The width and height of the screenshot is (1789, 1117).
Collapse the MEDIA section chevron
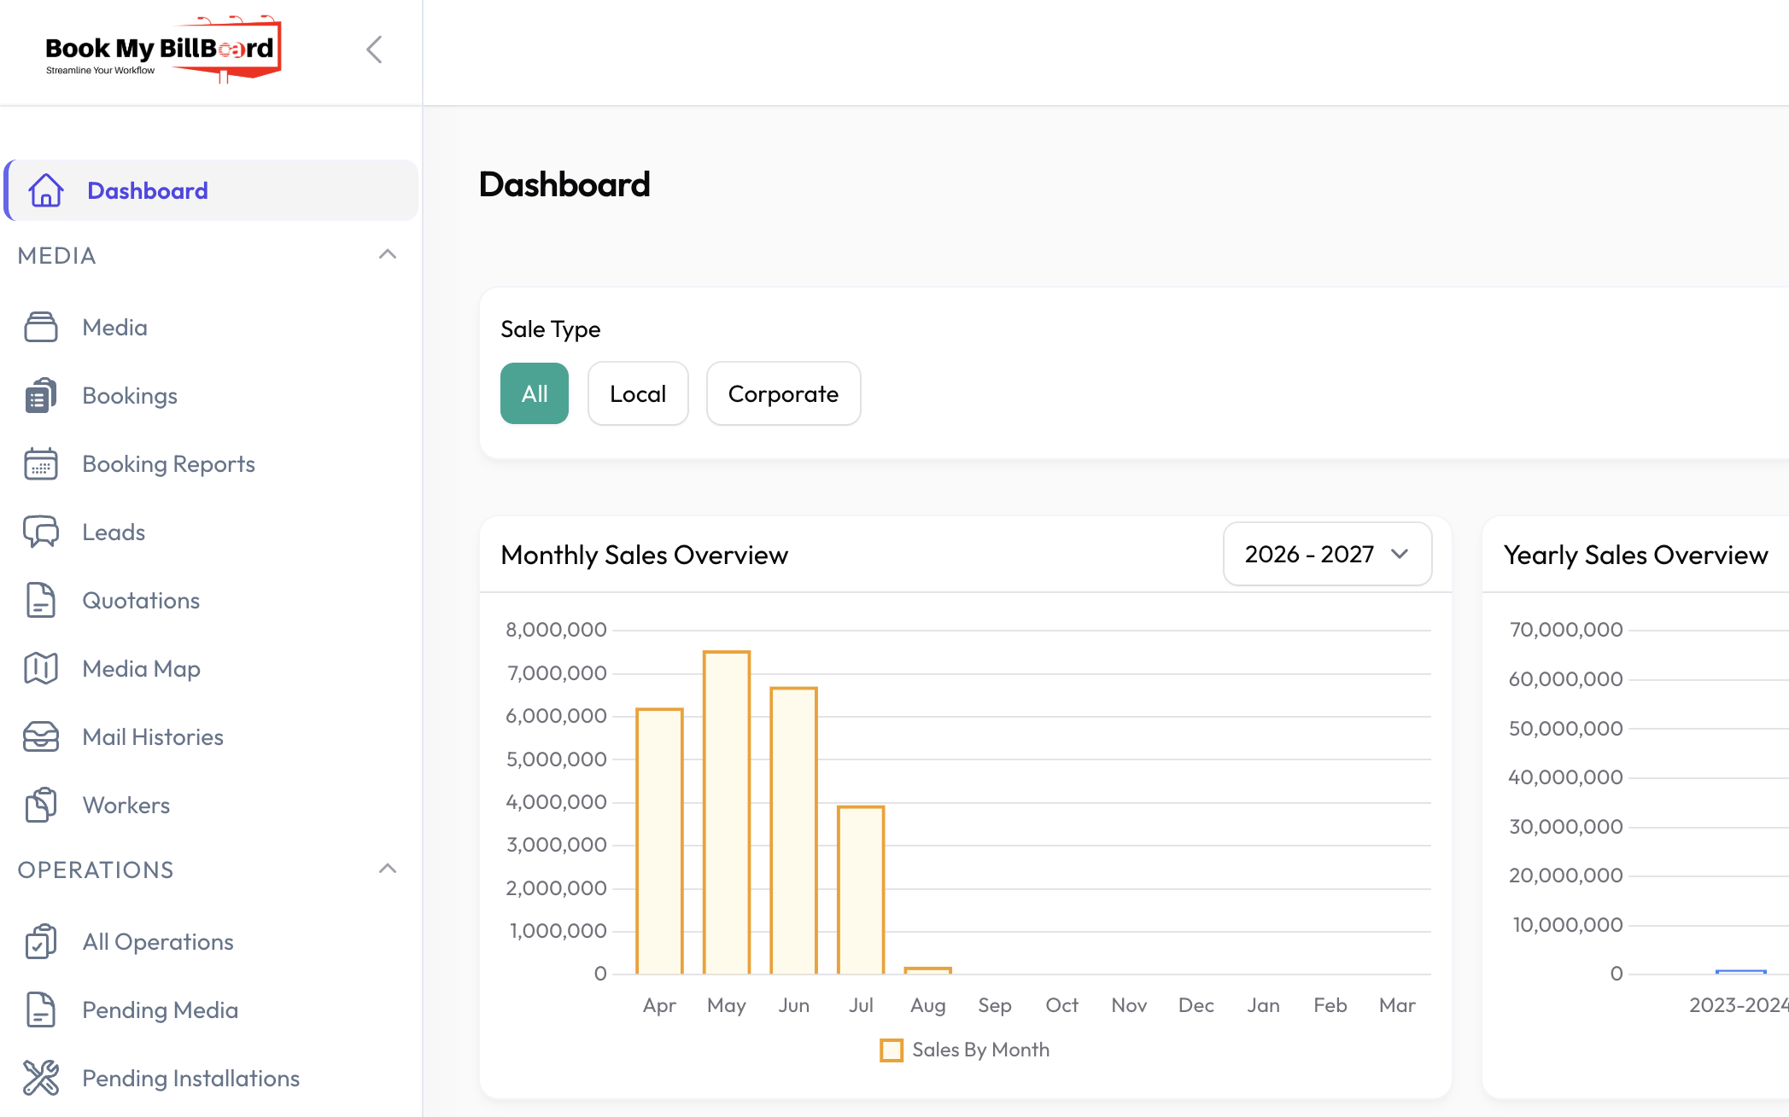click(388, 254)
